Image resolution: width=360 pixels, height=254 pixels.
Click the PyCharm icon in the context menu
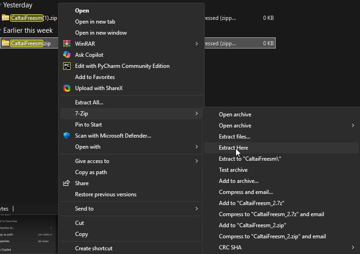tap(67, 66)
